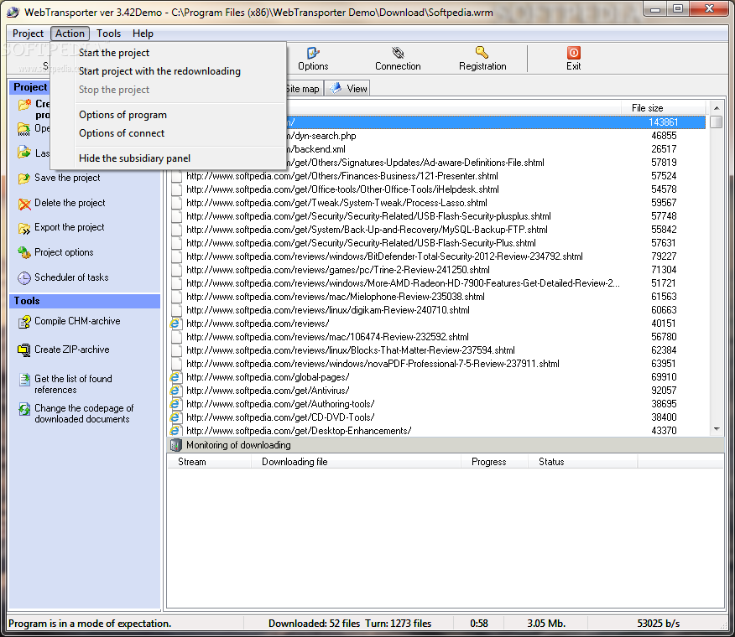Click the Compile CHM-archive icon

coord(24,322)
